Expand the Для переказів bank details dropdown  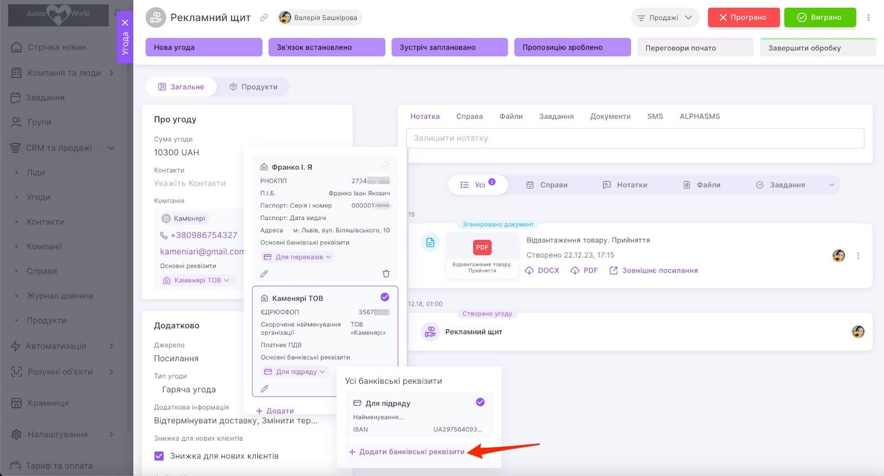pyautogui.click(x=297, y=257)
